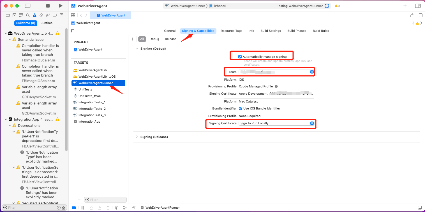Show or hide the debug area
Viewport: 425px width, 212px height.
420,208
